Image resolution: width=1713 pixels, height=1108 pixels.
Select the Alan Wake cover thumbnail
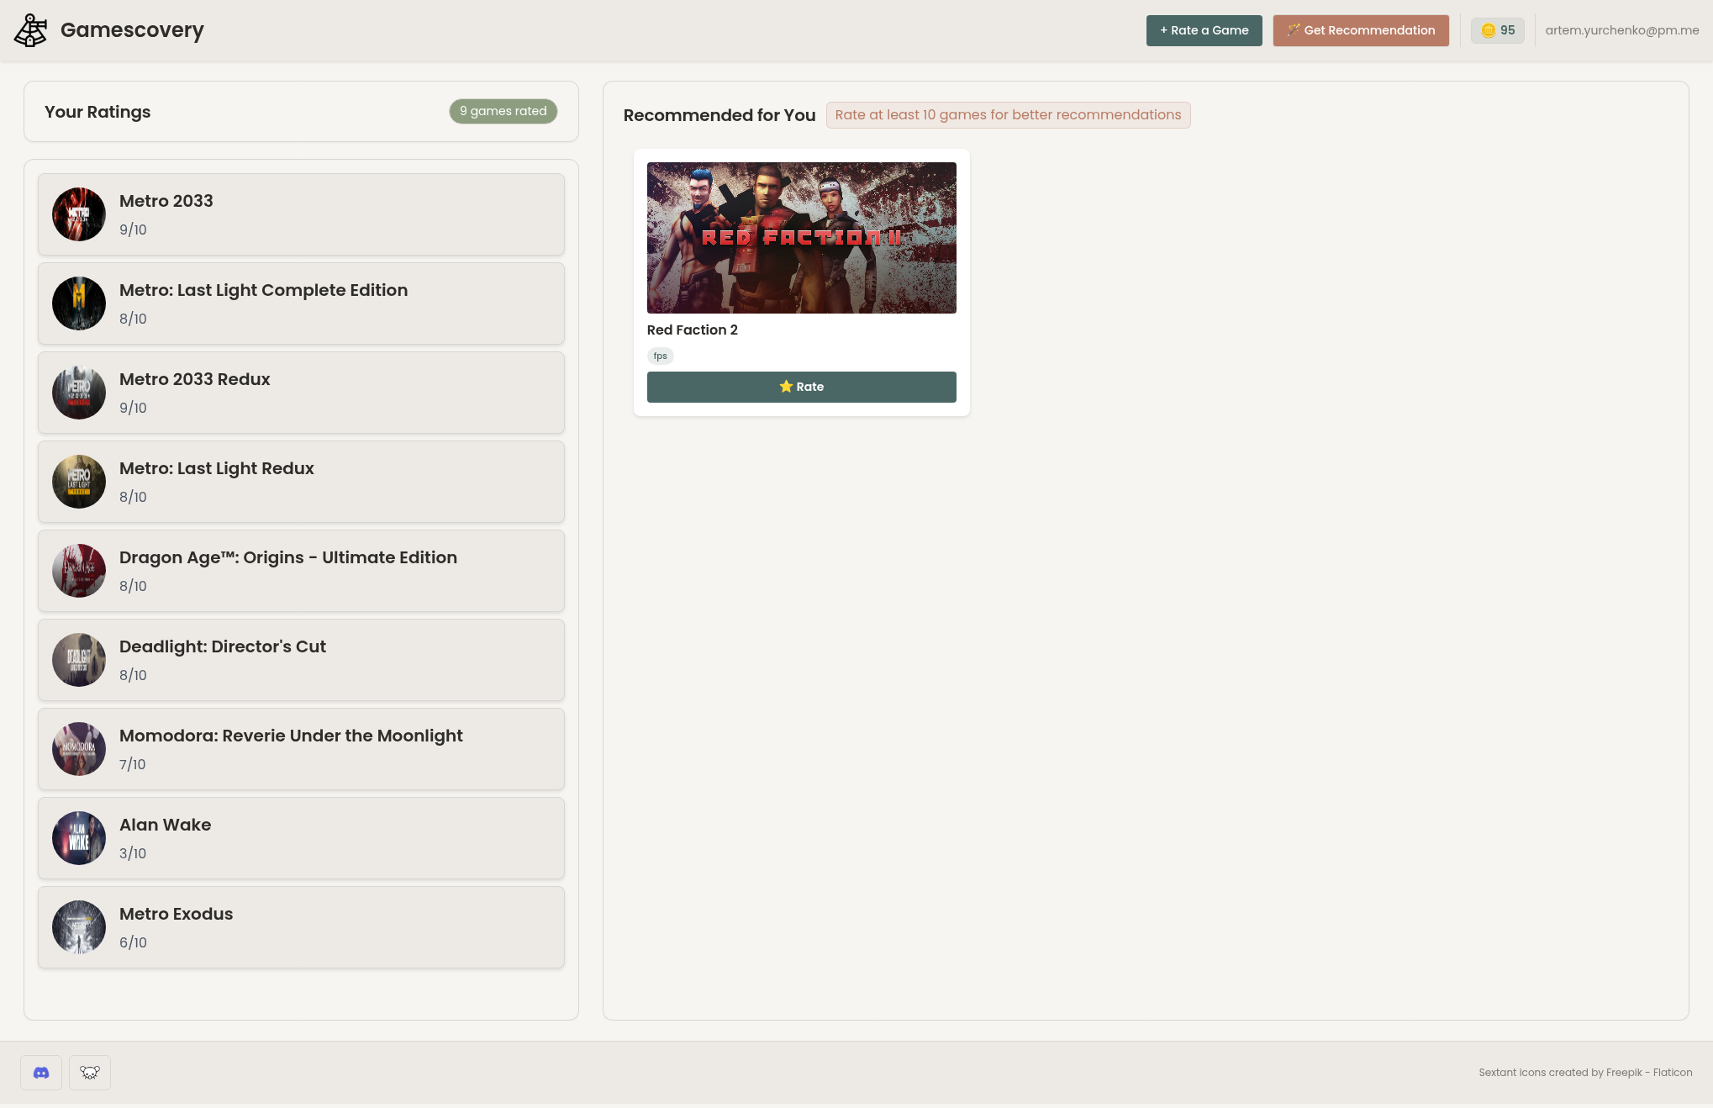click(x=79, y=838)
